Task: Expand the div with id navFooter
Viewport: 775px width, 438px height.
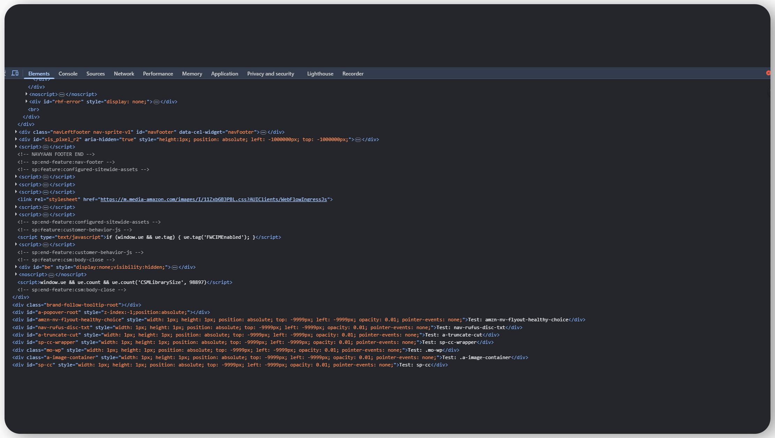Action: 16,132
